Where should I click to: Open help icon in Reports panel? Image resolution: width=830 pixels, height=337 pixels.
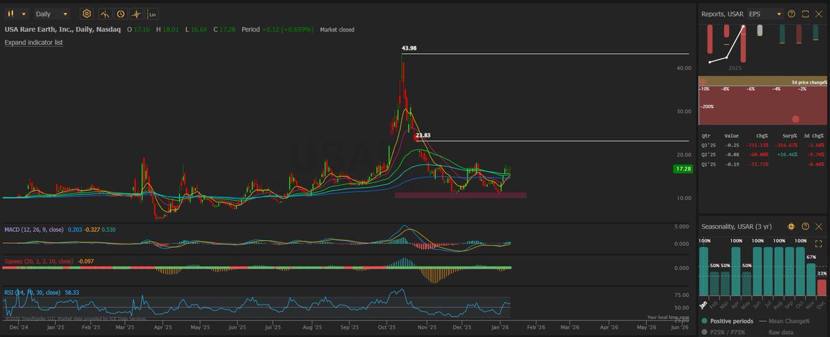pyautogui.click(x=793, y=13)
